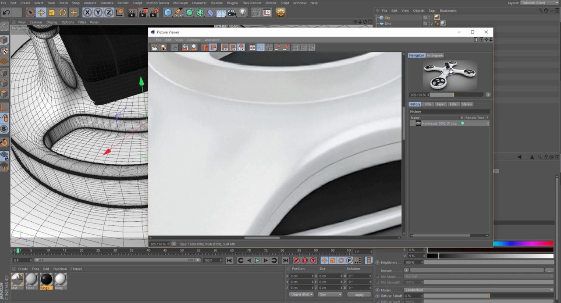Open the Sculpt menu
This screenshot has height=303, width=561.
(x=137, y=3)
